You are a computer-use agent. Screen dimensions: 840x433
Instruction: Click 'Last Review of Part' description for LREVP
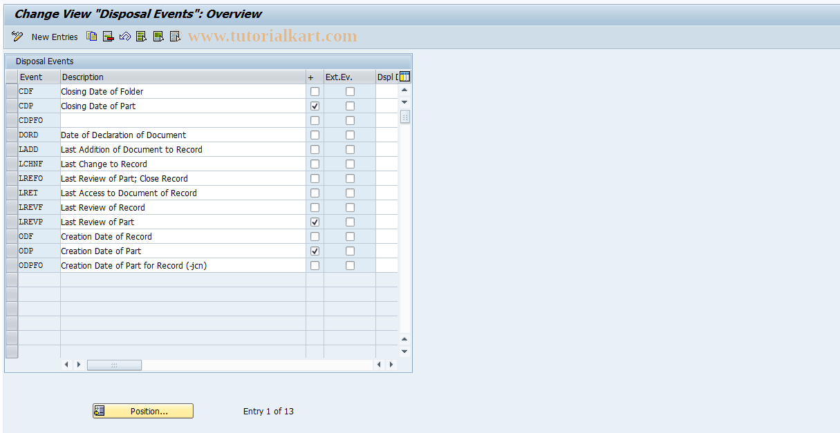tap(183, 222)
